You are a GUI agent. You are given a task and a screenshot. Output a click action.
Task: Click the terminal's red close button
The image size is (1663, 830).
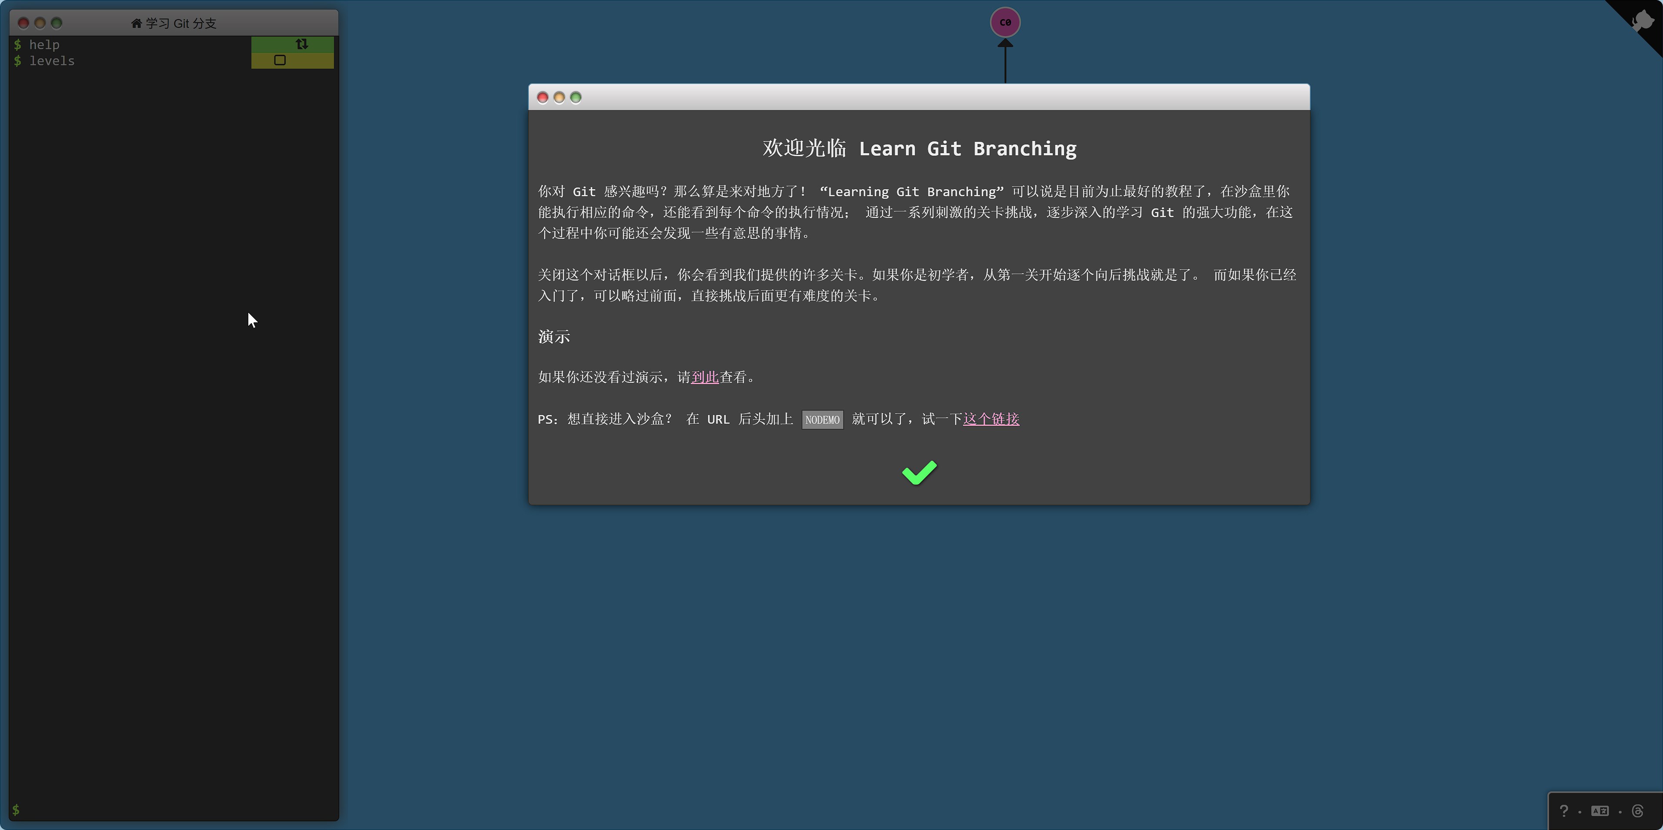coord(23,23)
